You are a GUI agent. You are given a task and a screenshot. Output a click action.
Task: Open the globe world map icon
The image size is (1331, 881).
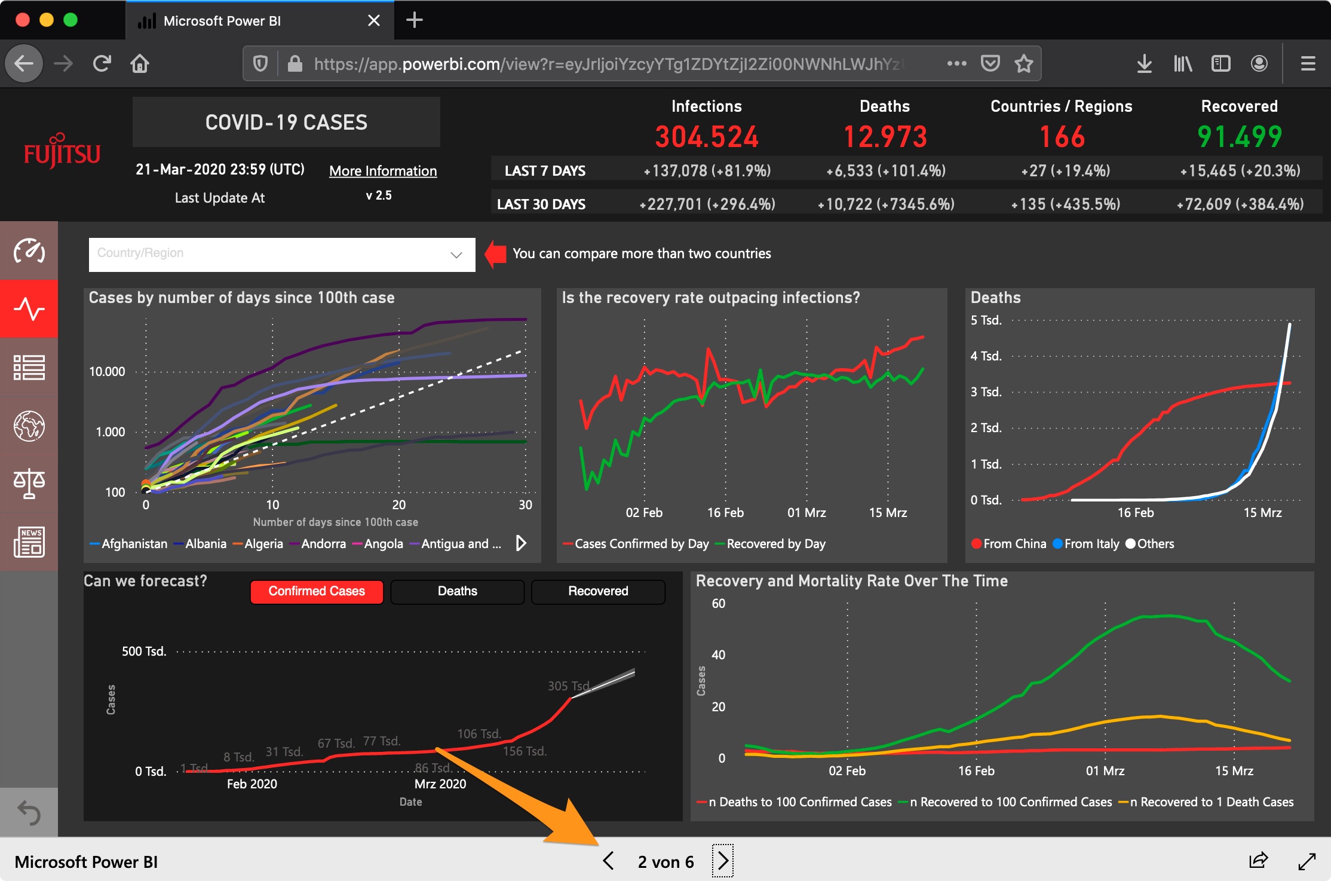click(x=29, y=426)
